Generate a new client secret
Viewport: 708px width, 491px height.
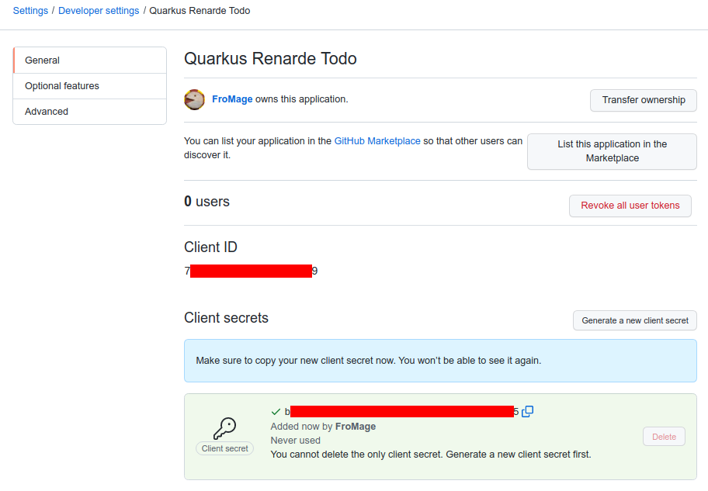(x=634, y=320)
